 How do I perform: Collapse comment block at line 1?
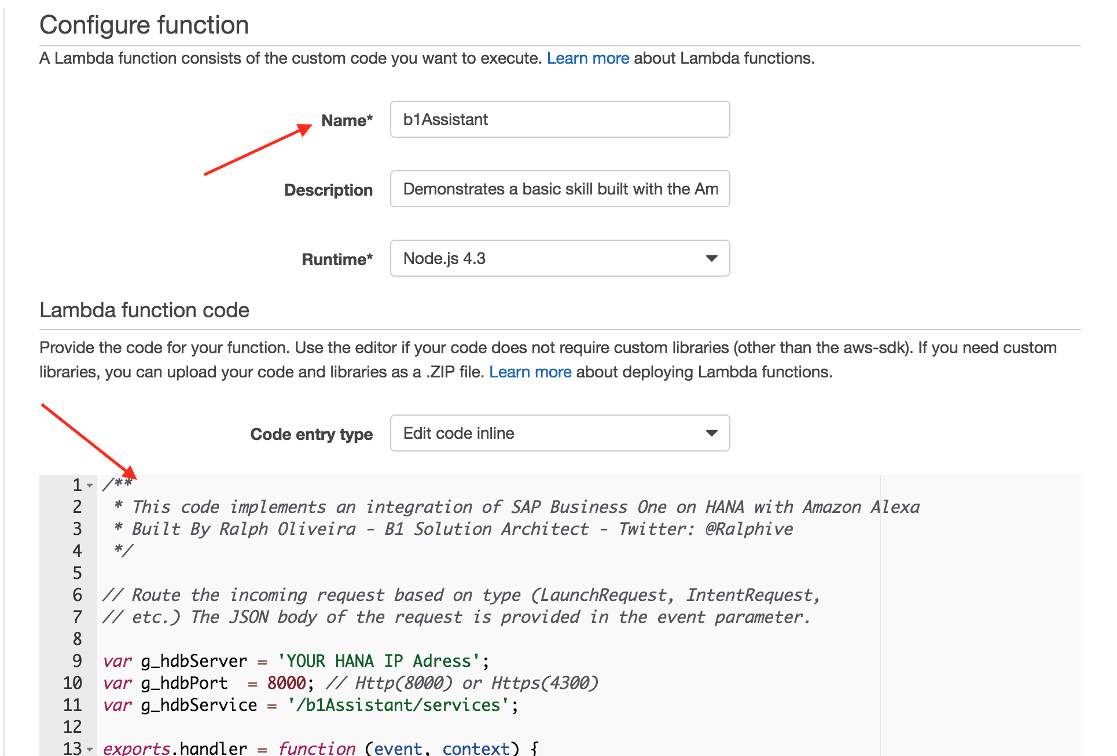click(x=90, y=485)
